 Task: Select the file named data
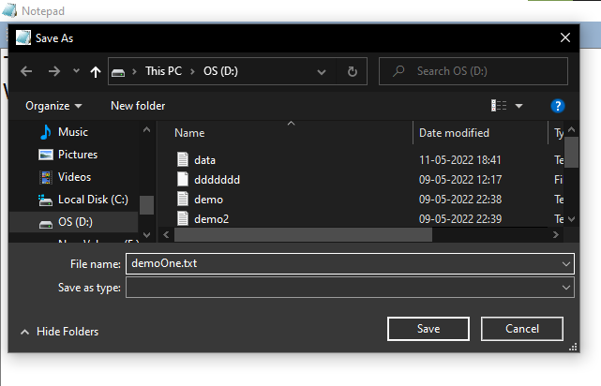(x=204, y=160)
